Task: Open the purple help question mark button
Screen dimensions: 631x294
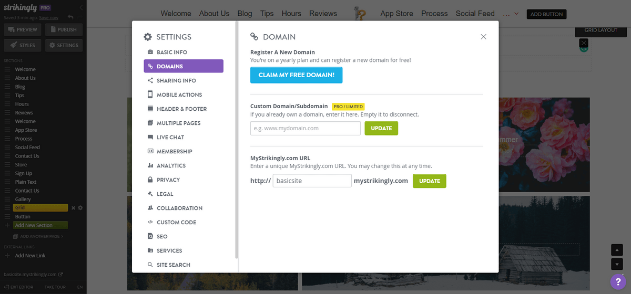Action: 619,281
